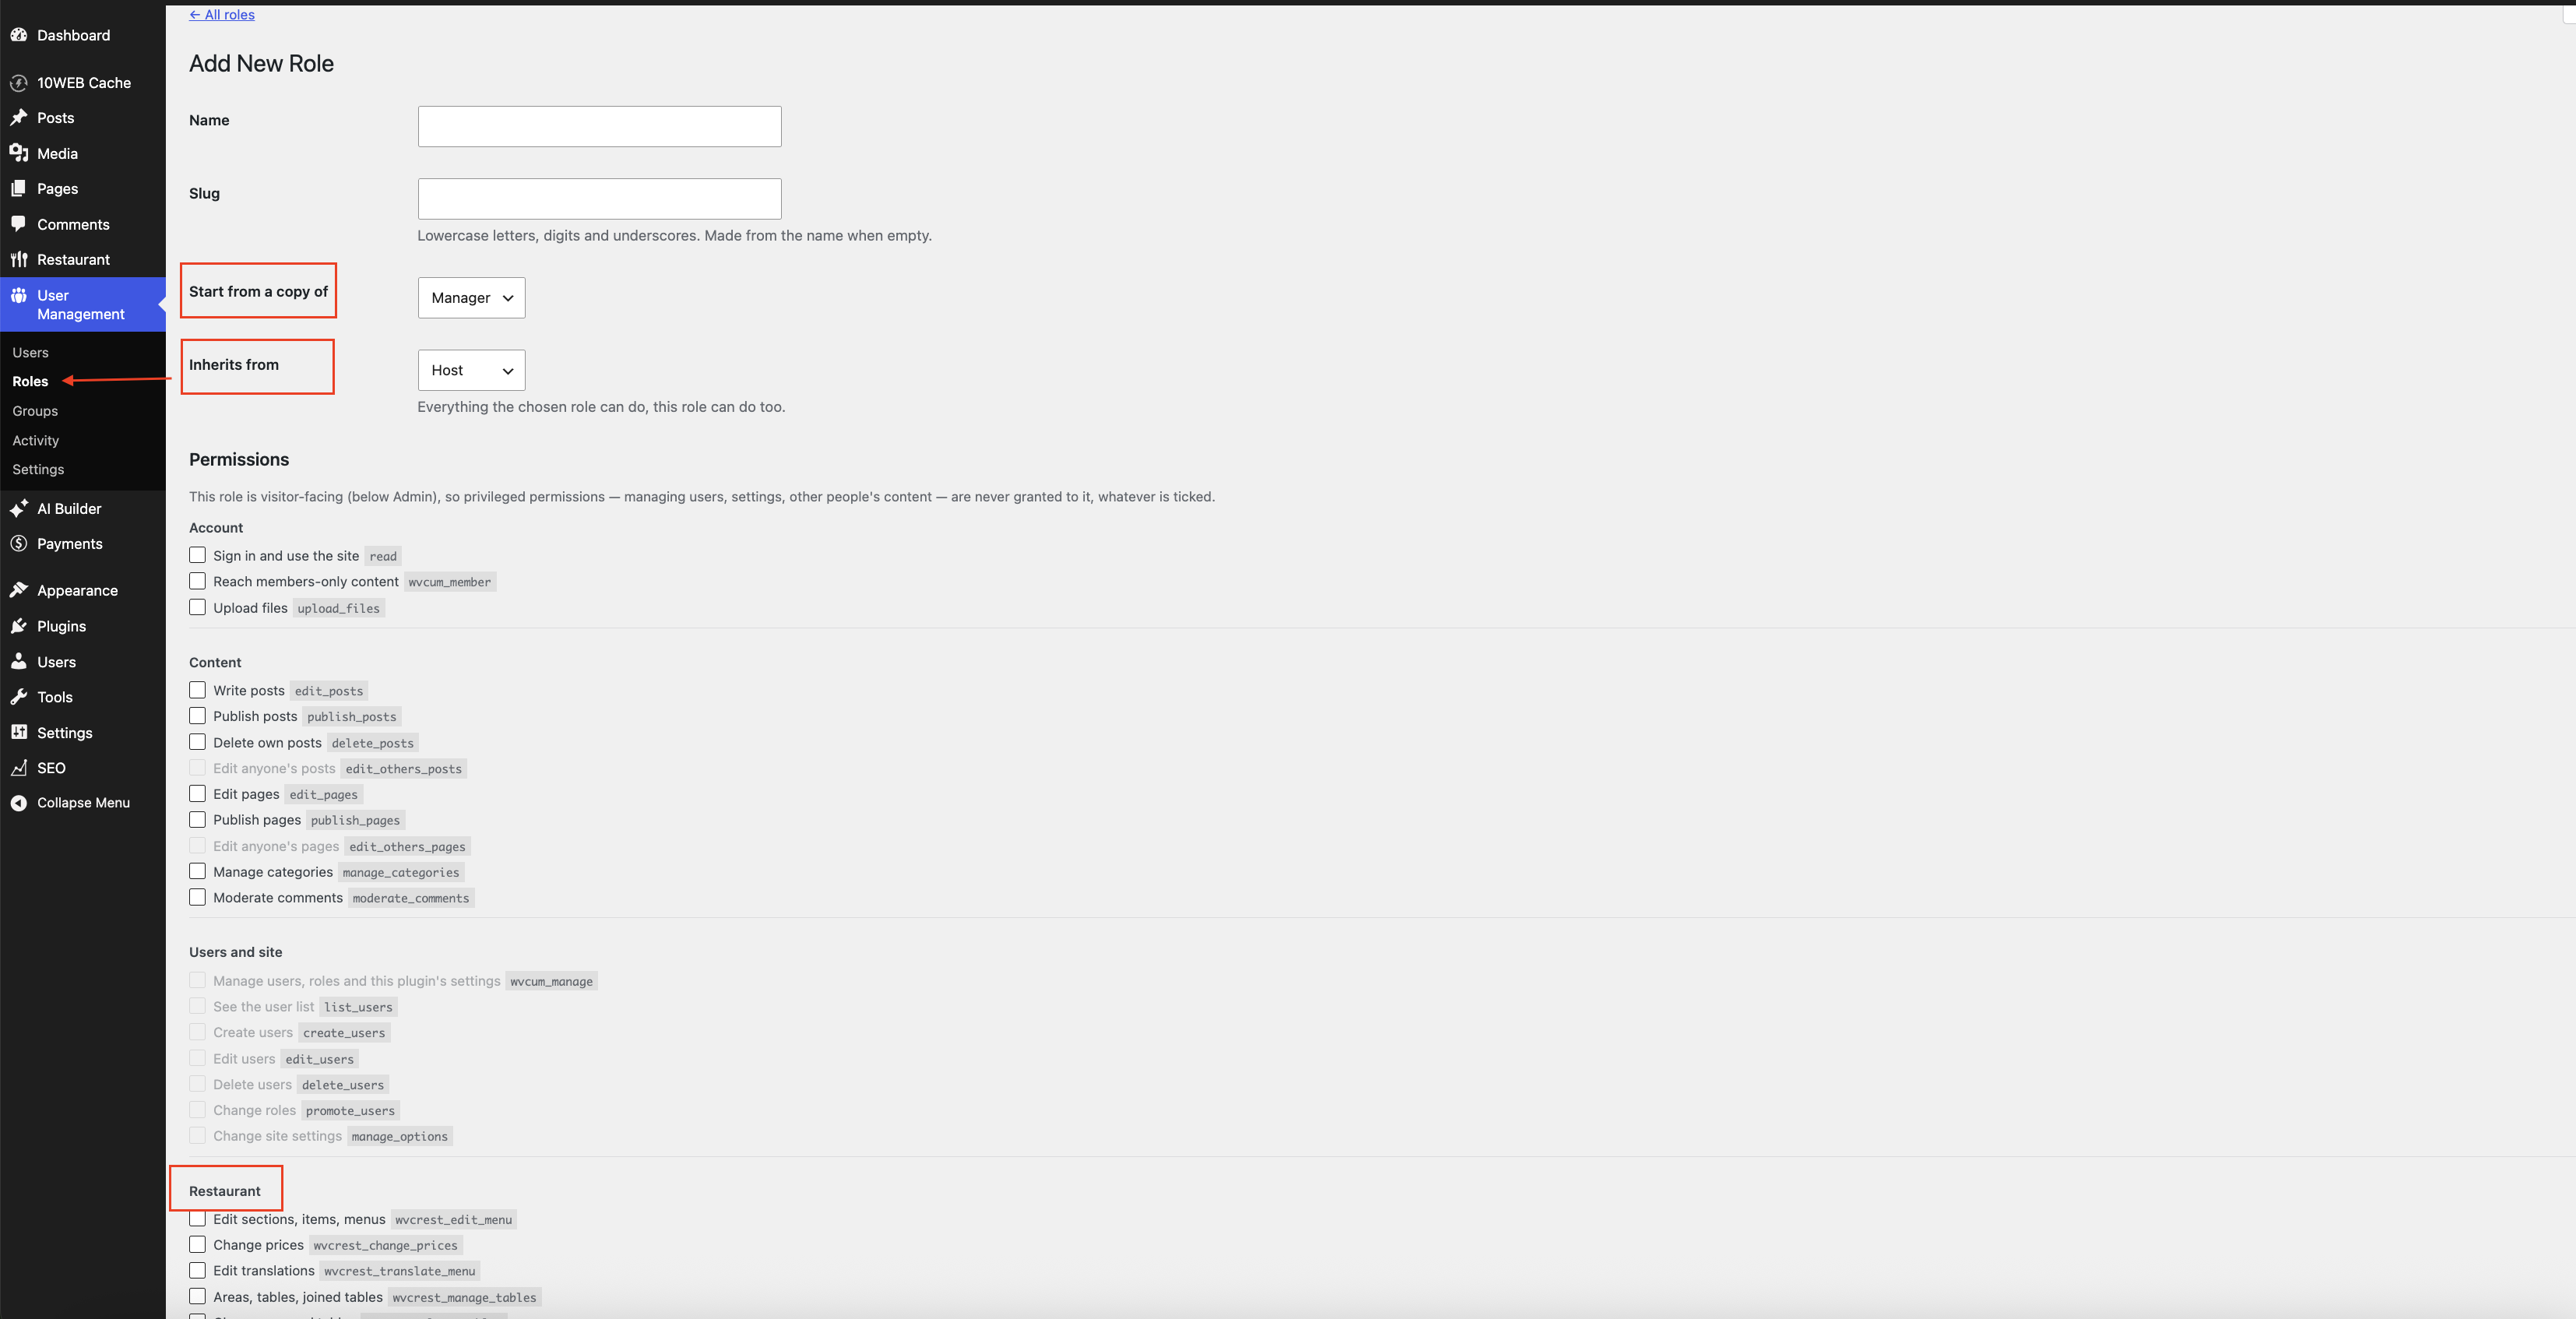Check 'Edit sections, items, menus'
Viewport: 2576px width, 1319px height.
pos(197,1219)
